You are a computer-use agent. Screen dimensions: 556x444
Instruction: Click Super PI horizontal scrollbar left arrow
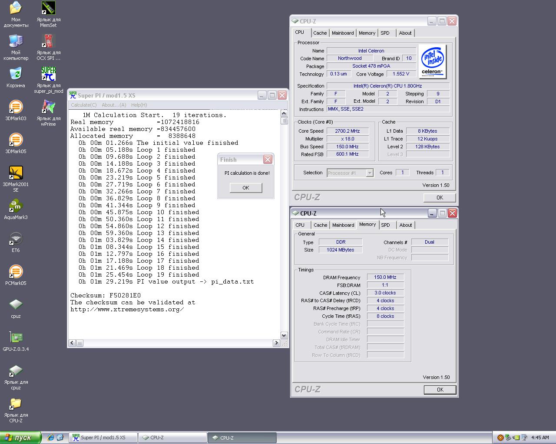click(72, 343)
